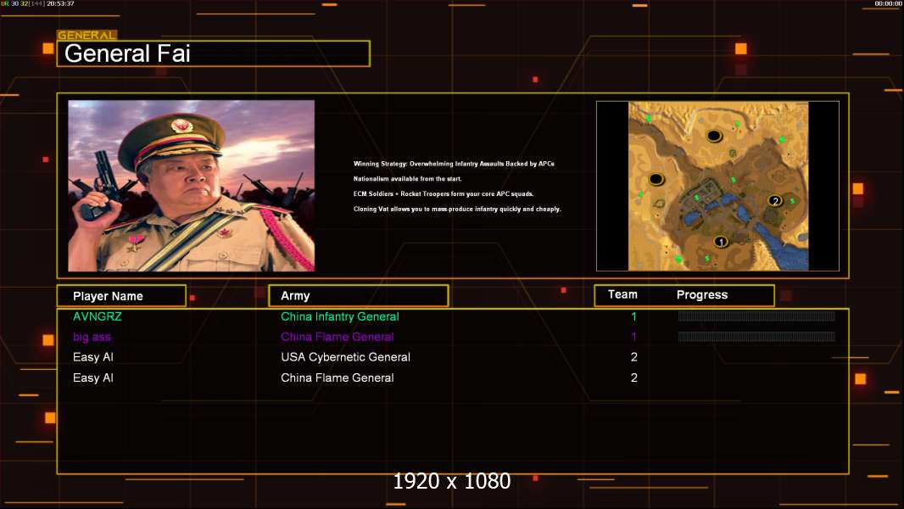The image size is (904, 509).
Task: Click start position marker 2 on minimap
Action: [x=775, y=200]
